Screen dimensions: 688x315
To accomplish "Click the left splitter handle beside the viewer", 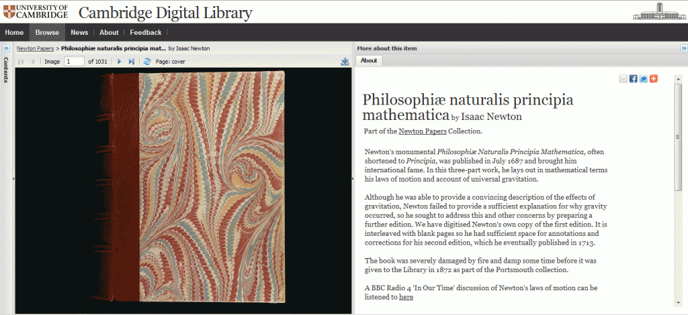I will (x=13, y=178).
